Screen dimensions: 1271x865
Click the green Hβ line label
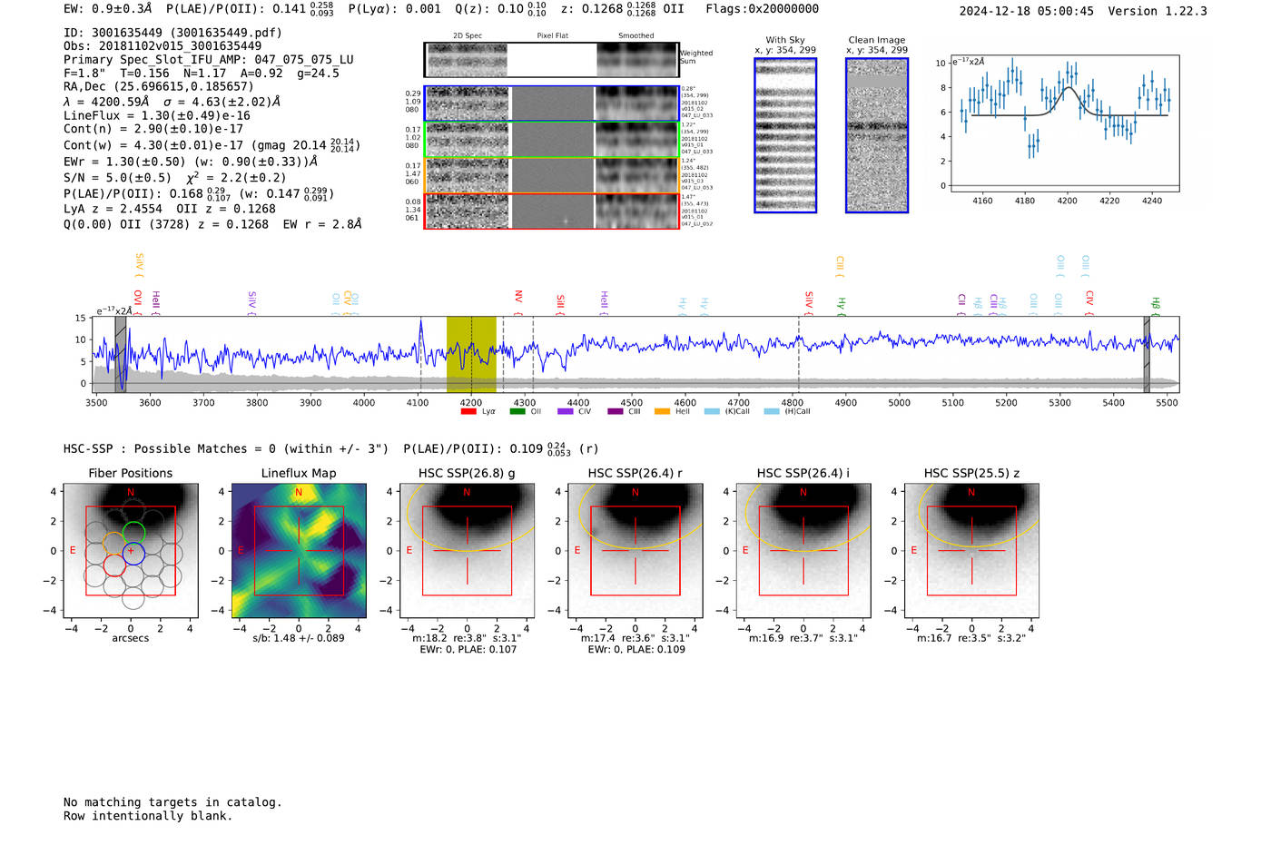[x=1156, y=305]
